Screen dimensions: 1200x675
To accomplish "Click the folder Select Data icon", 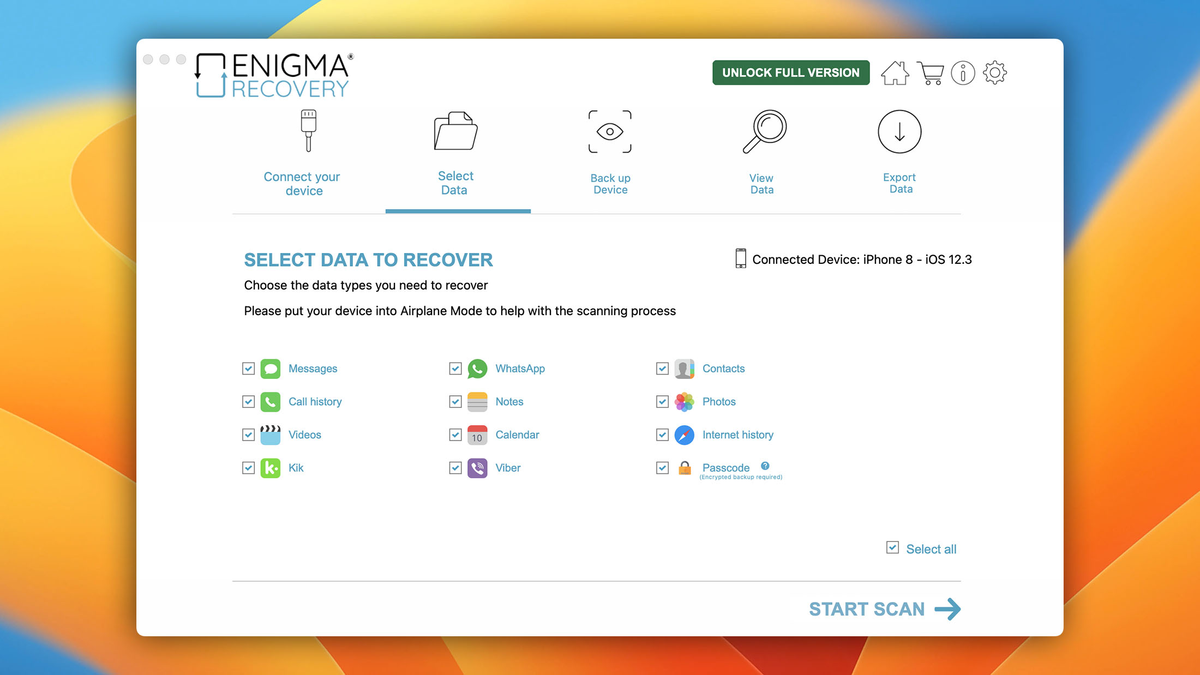I will point(455,131).
